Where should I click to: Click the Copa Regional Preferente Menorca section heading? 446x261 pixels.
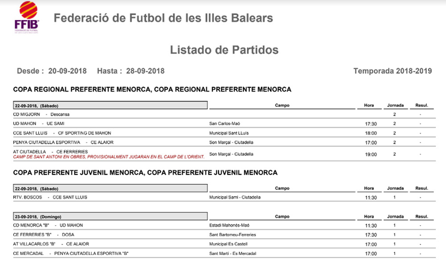click(152, 90)
